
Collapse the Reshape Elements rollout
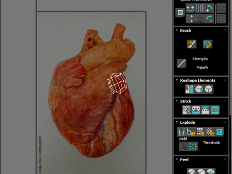pyautogui.click(x=177, y=80)
